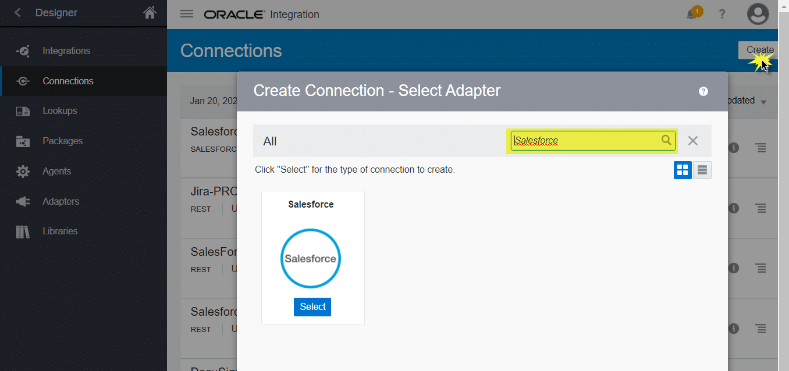Viewport: 789px width, 371px height.
Task: Go to home via house icon
Action: pyautogui.click(x=150, y=12)
